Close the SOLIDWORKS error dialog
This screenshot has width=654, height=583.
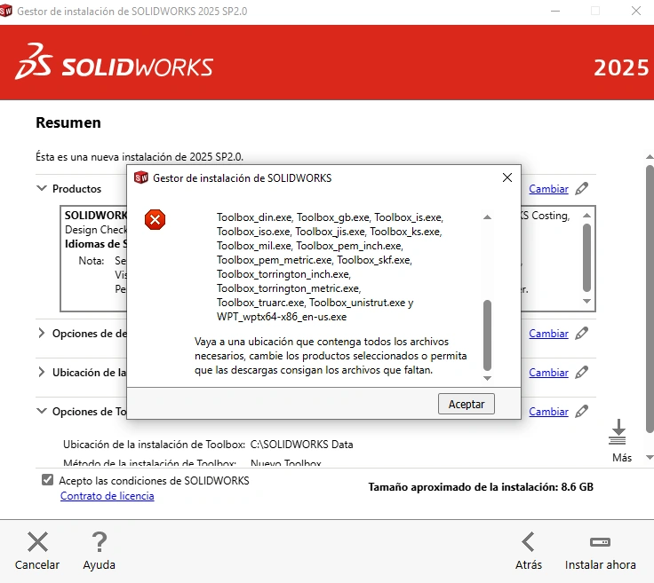(507, 177)
